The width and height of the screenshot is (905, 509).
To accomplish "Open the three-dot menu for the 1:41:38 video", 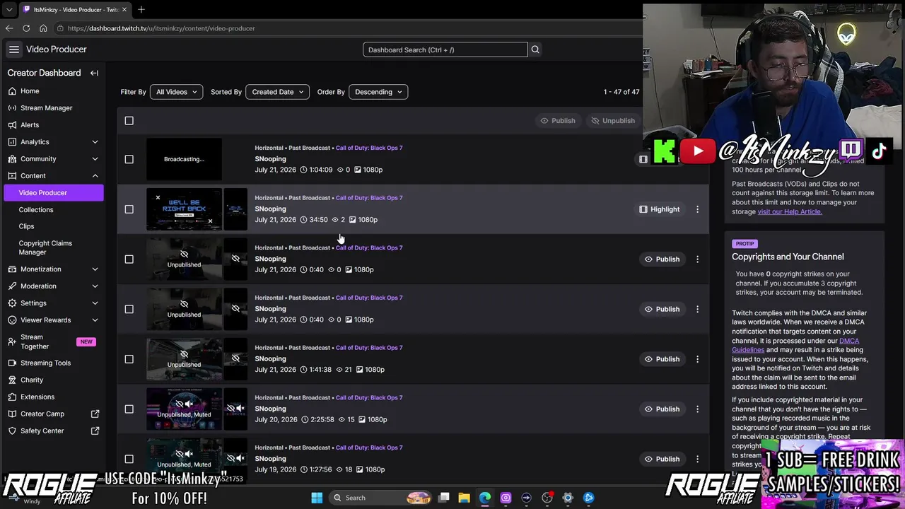I will point(697,359).
